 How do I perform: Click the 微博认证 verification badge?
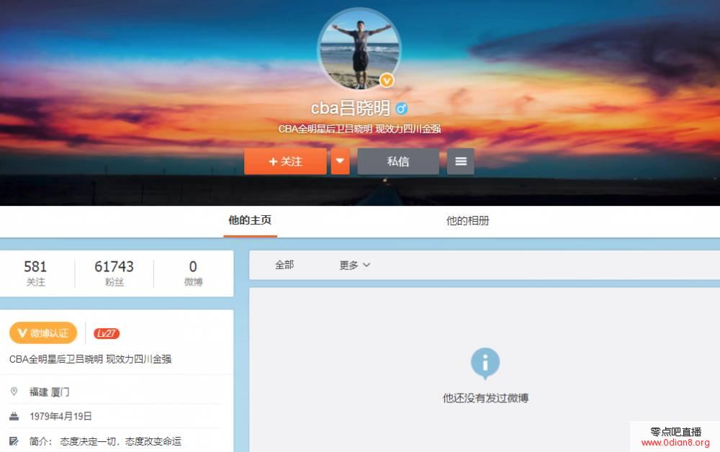click(x=43, y=333)
